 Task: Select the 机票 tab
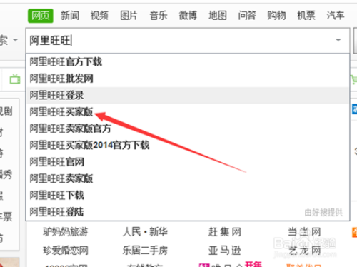pyautogui.click(x=306, y=16)
